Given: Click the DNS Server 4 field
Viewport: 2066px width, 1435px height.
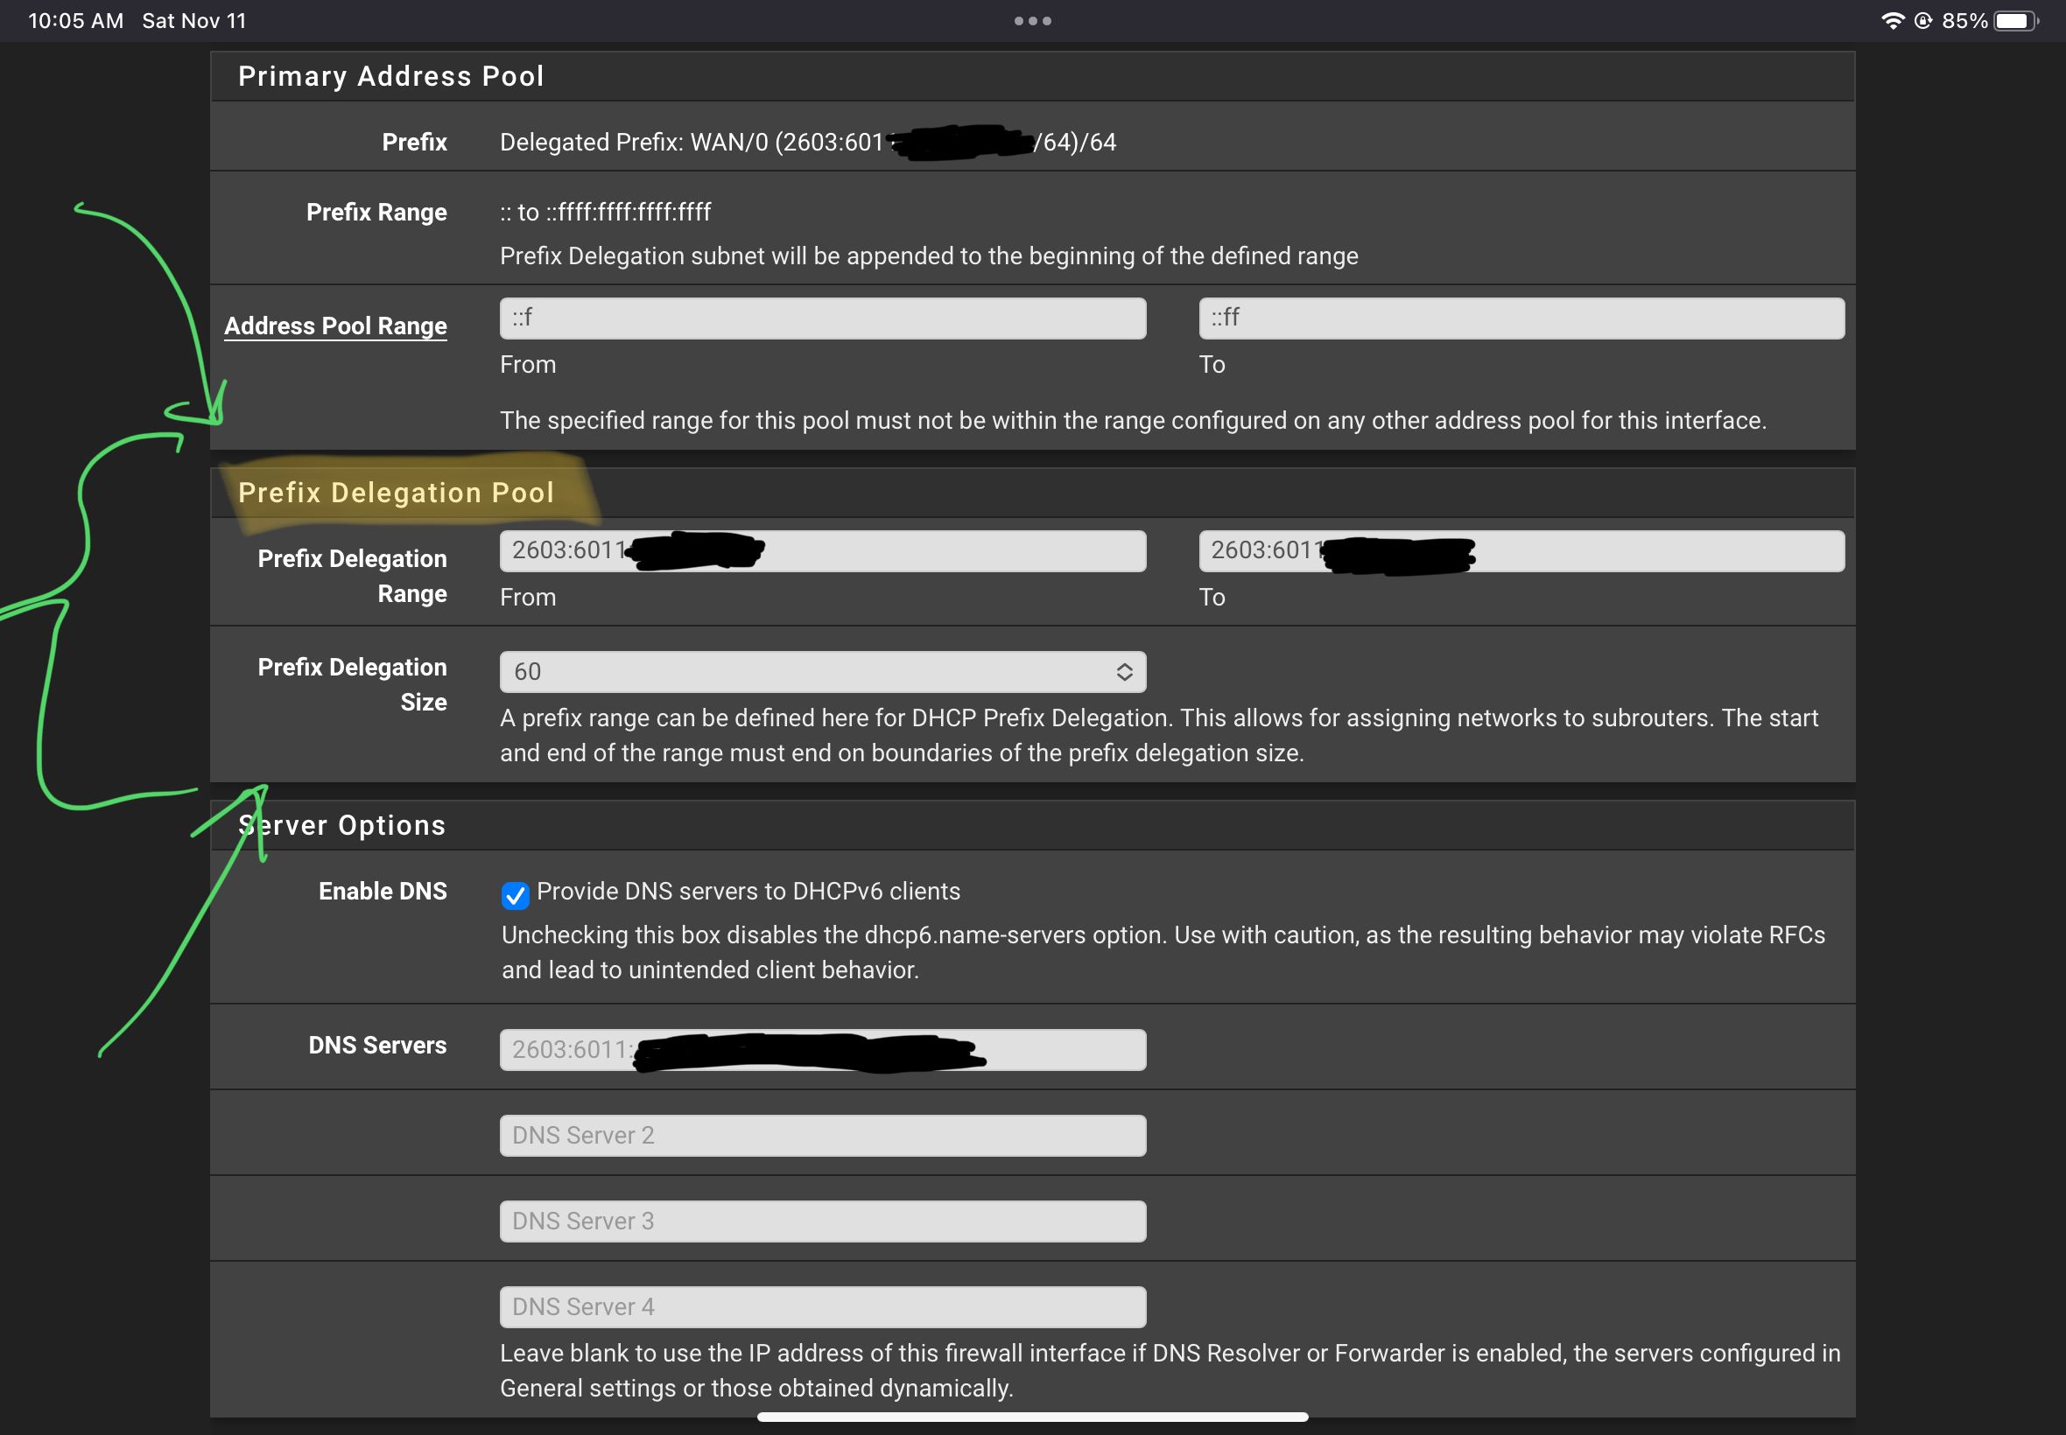Looking at the screenshot, I should point(821,1305).
